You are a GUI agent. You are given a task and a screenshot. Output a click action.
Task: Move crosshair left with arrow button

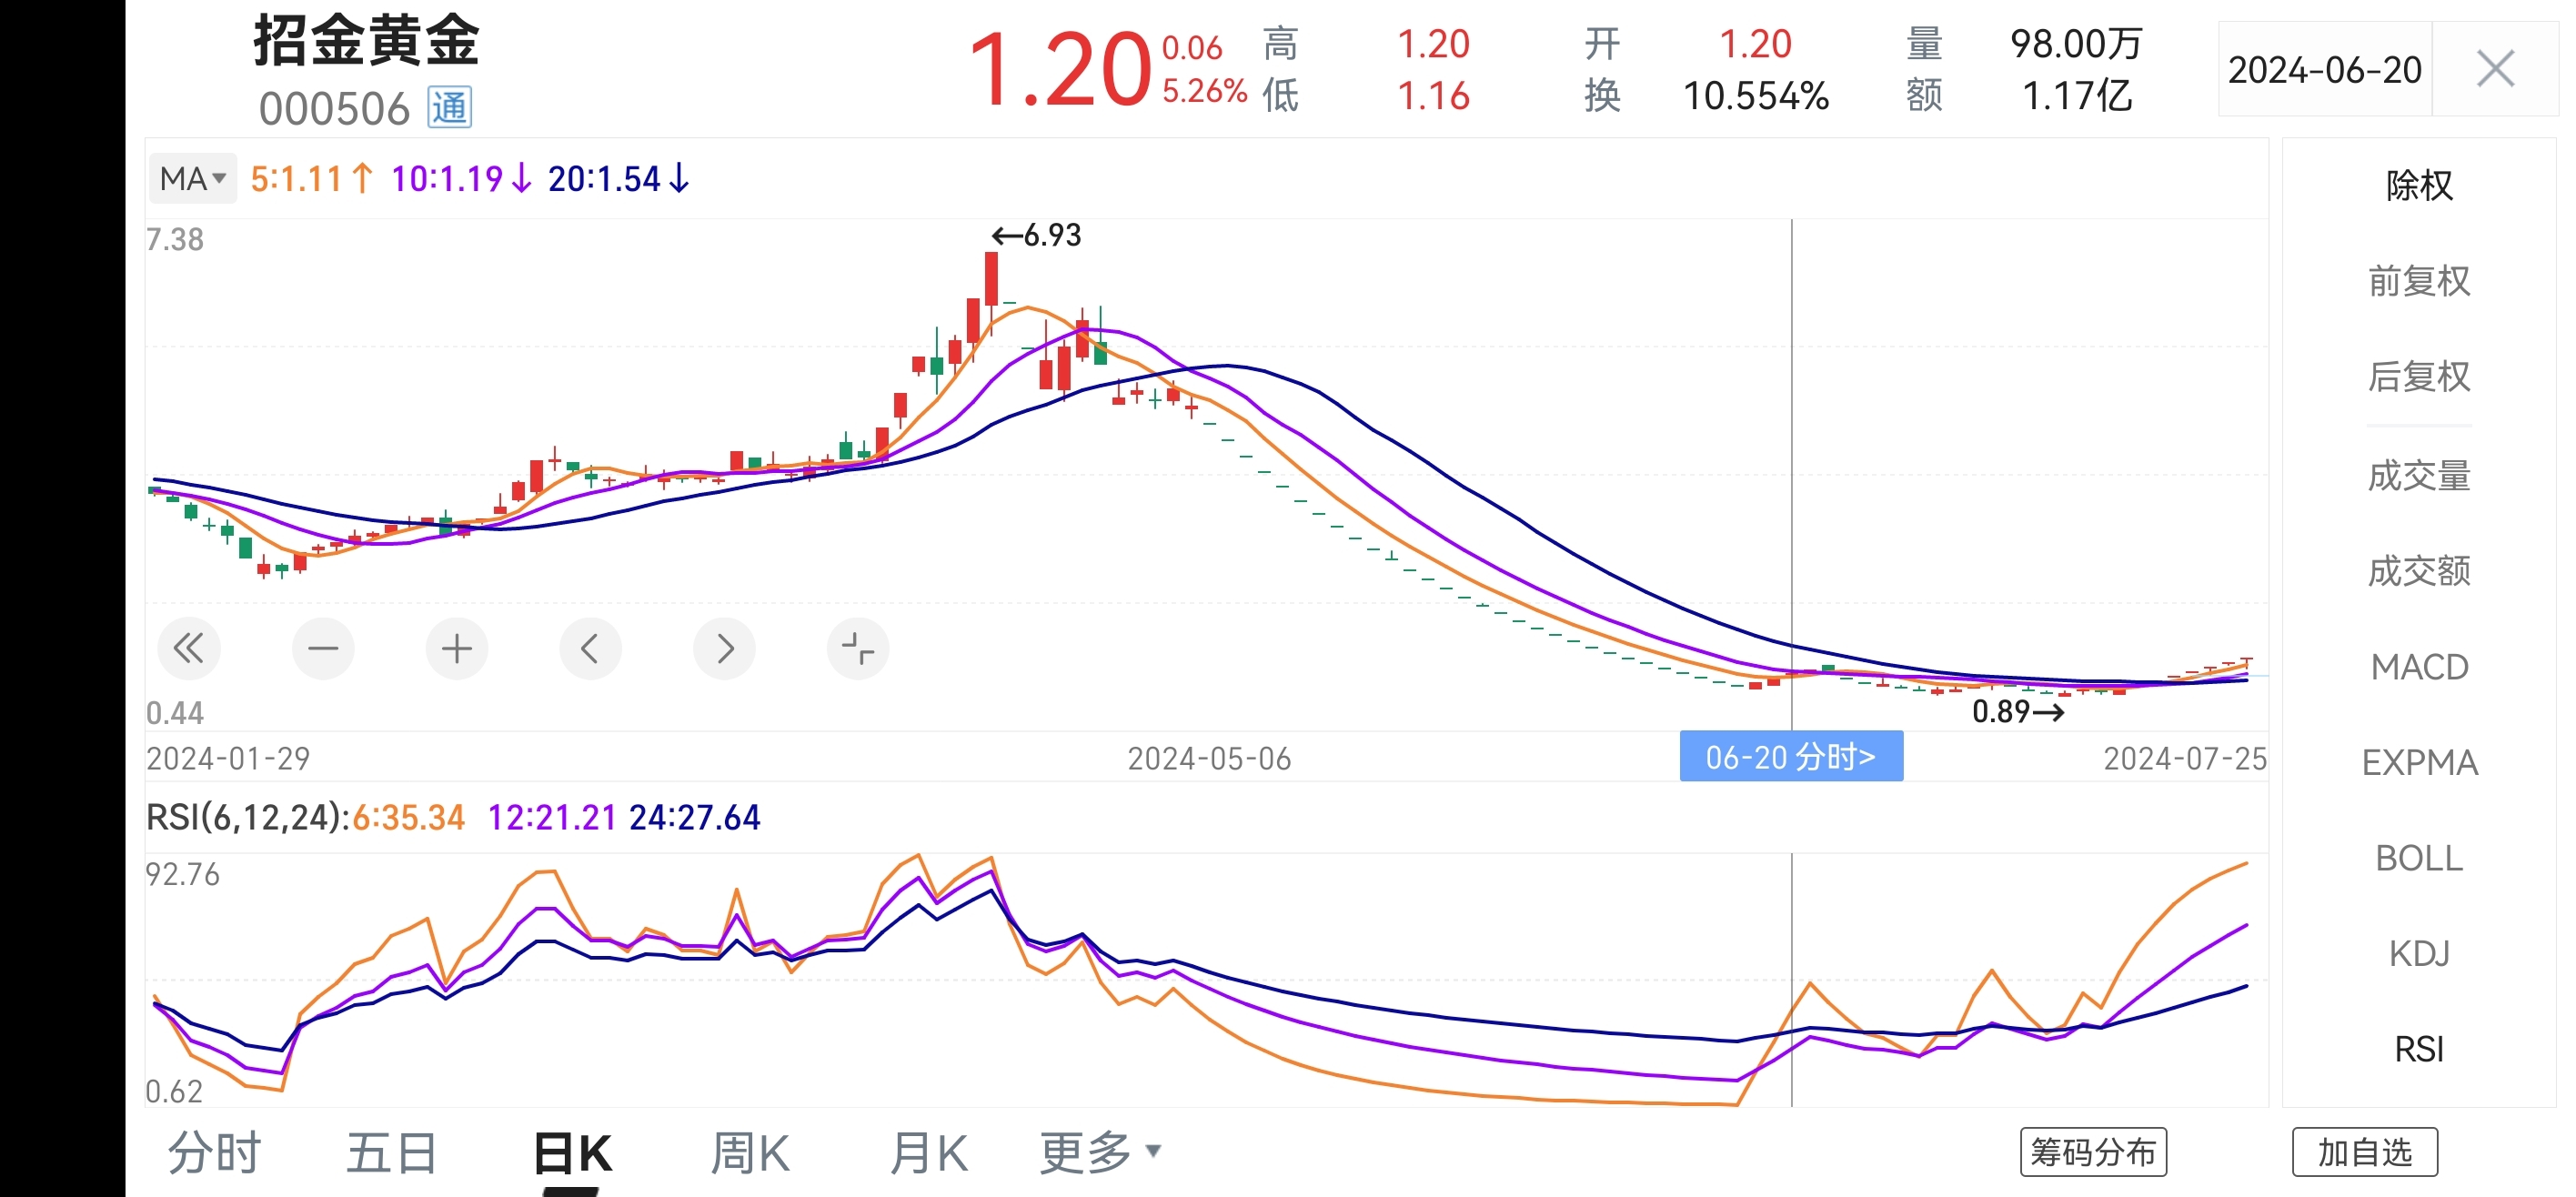coord(590,649)
